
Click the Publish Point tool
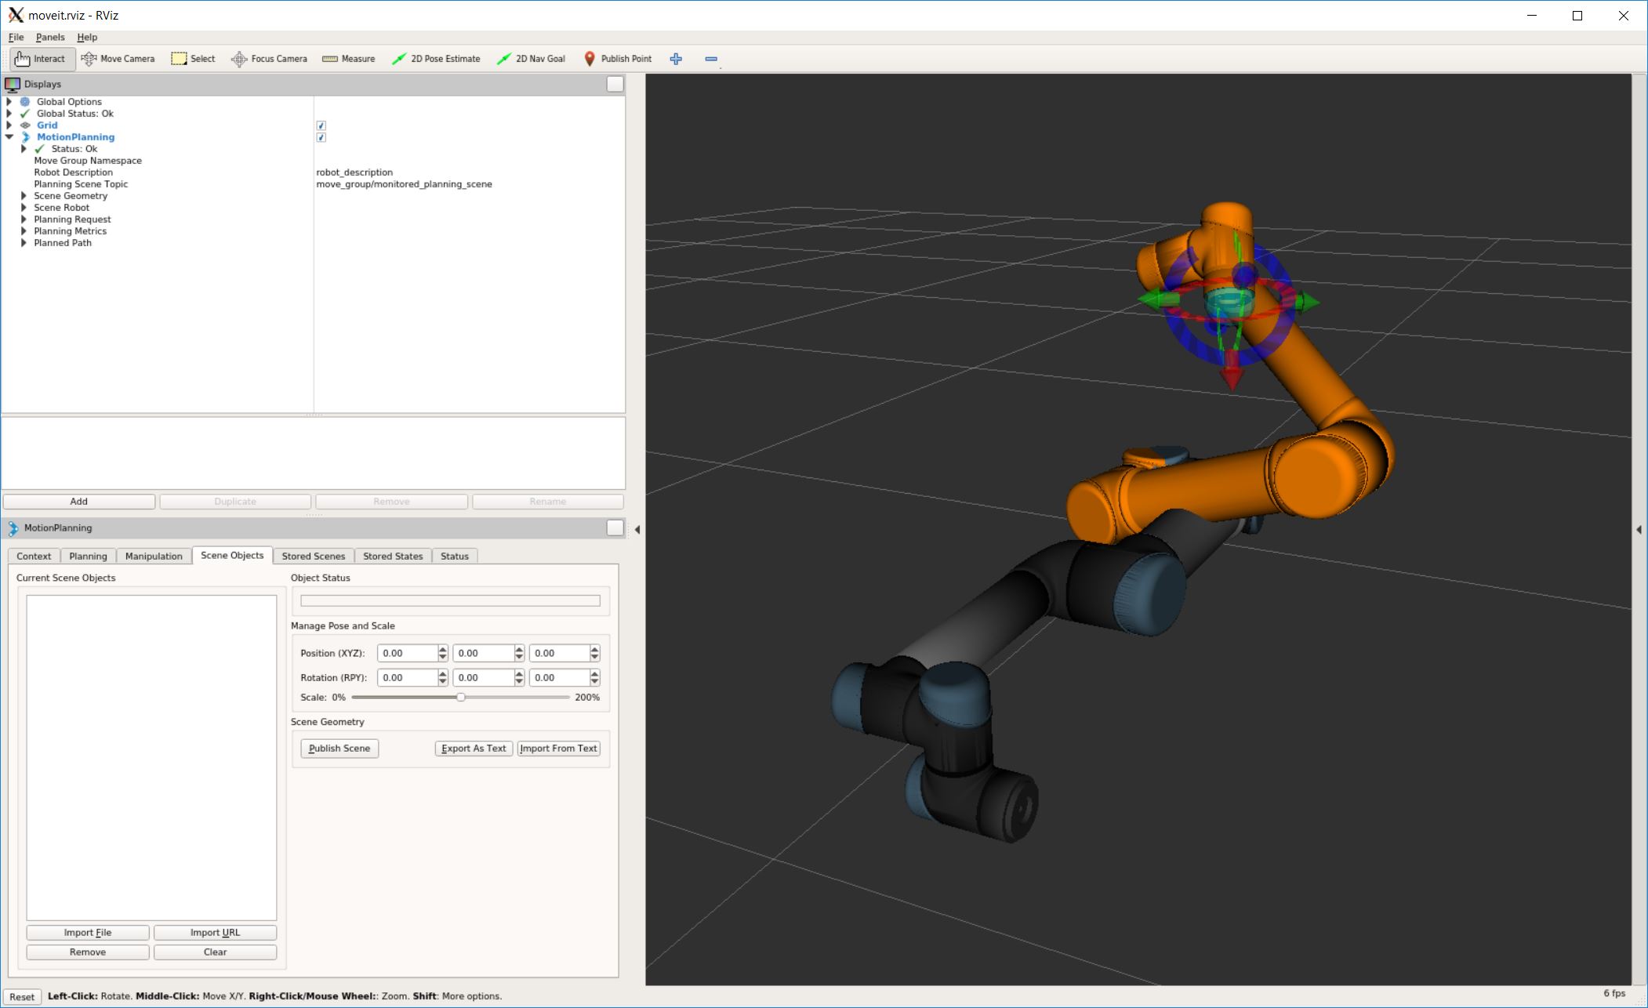click(x=615, y=58)
